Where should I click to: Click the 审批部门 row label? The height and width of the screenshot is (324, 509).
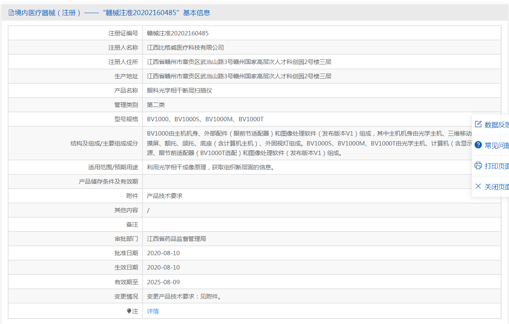pyautogui.click(x=126, y=239)
